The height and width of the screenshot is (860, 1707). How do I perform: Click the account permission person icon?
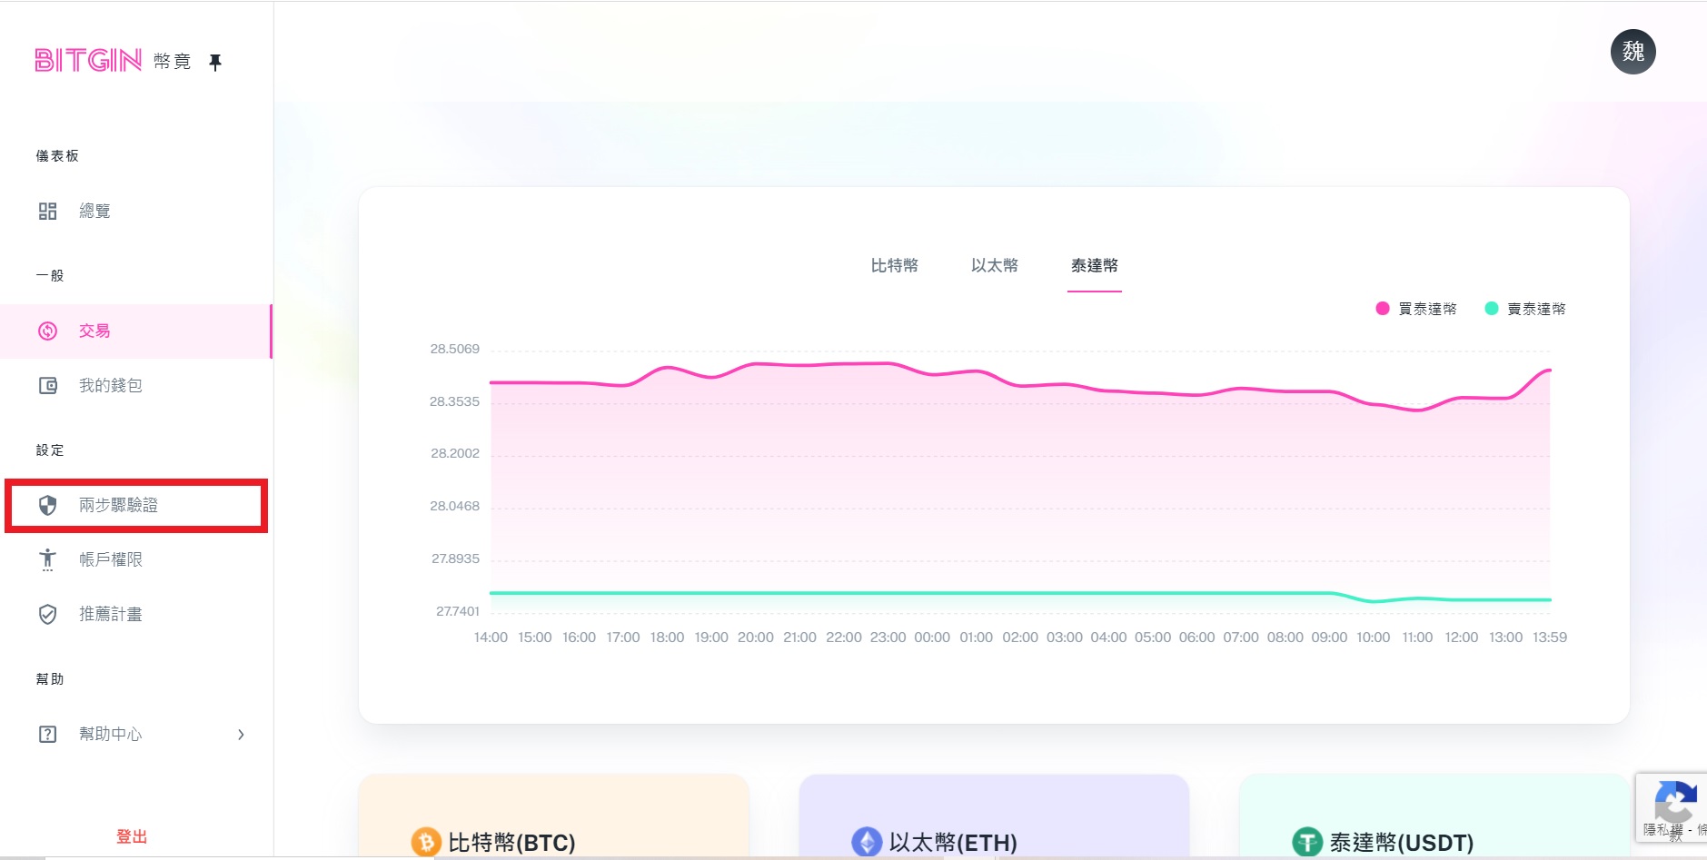[48, 559]
